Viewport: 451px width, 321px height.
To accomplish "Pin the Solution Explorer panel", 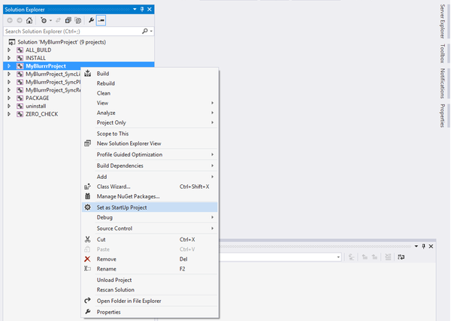I will click(x=141, y=8).
